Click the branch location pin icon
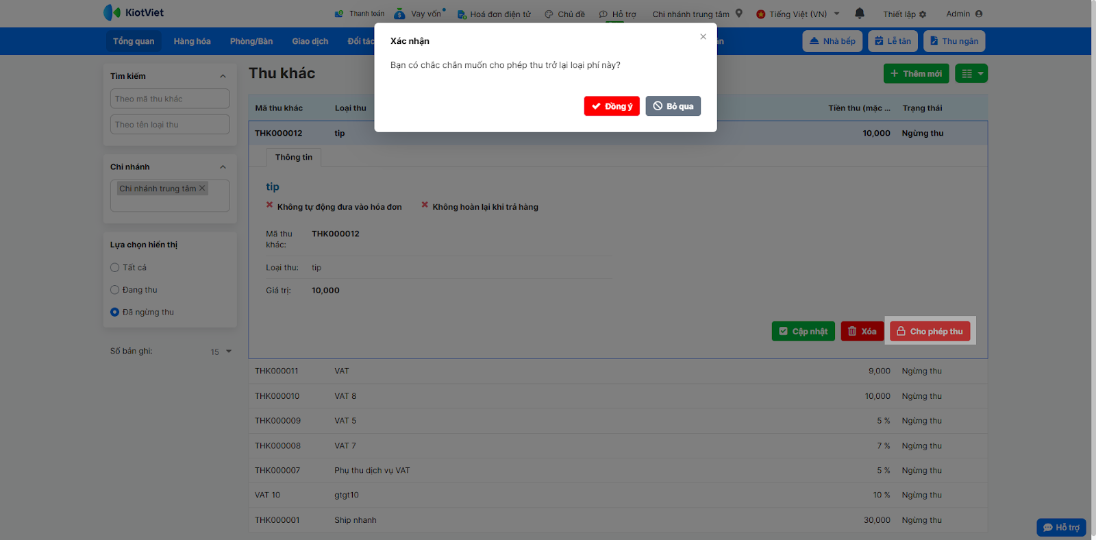The width and height of the screenshot is (1096, 540). pos(739,14)
